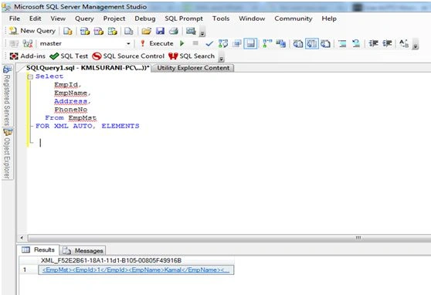Open the View menu

58,19
